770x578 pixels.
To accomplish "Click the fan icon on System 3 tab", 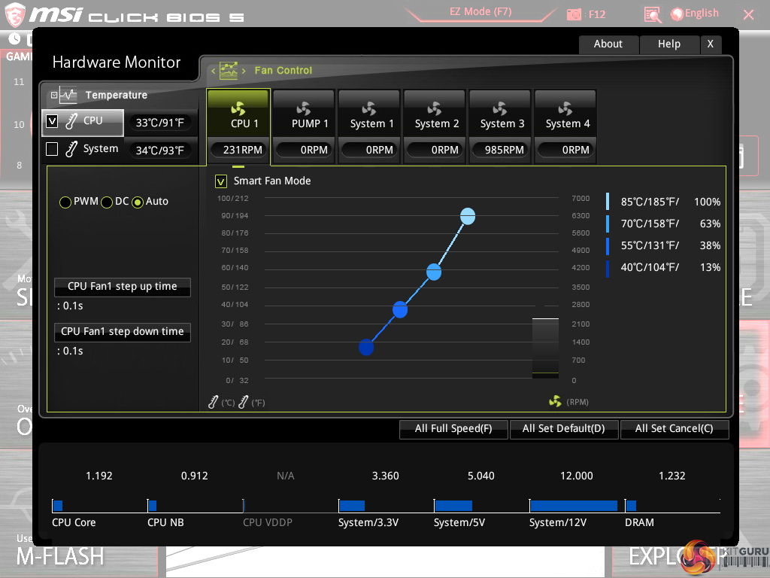I will click(x=500, y=108).
